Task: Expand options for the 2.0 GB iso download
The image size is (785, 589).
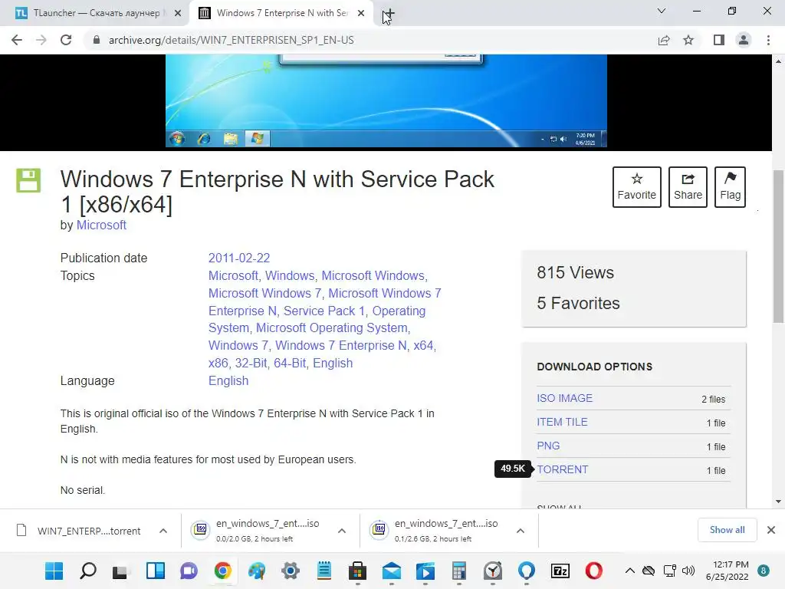Action: point(342,531)
